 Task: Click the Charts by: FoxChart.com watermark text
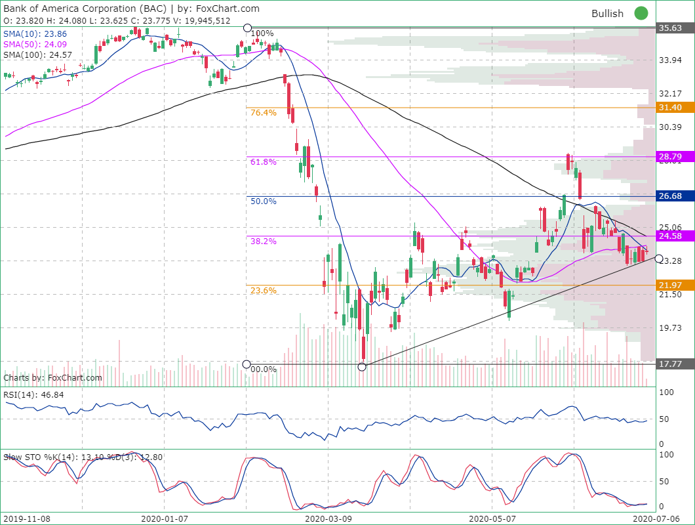(x=52, y=377)
